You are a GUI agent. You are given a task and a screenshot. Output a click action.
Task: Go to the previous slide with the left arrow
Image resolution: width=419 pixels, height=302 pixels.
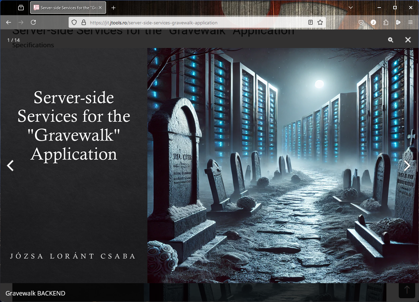(11, 166)
